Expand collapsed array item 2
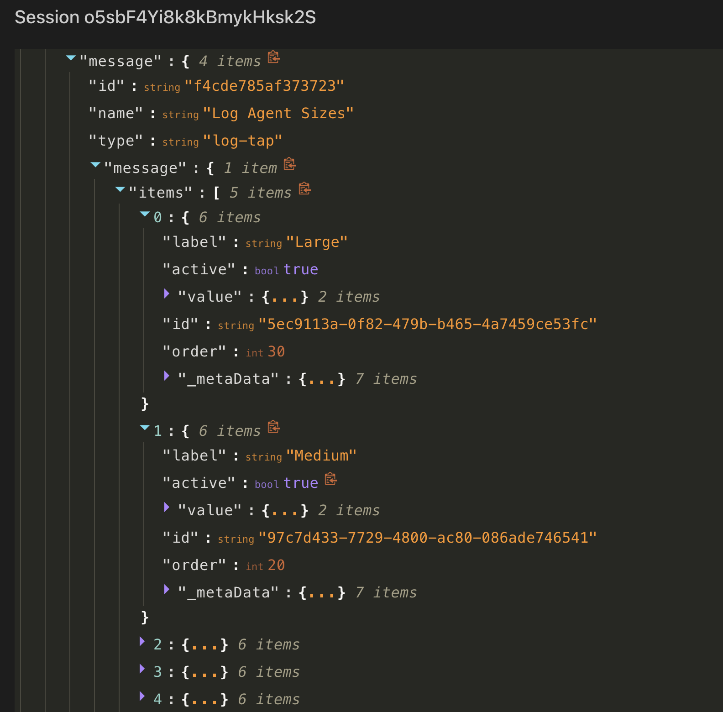Viewport: 723px width, 712px height. [x=142, y=642]
